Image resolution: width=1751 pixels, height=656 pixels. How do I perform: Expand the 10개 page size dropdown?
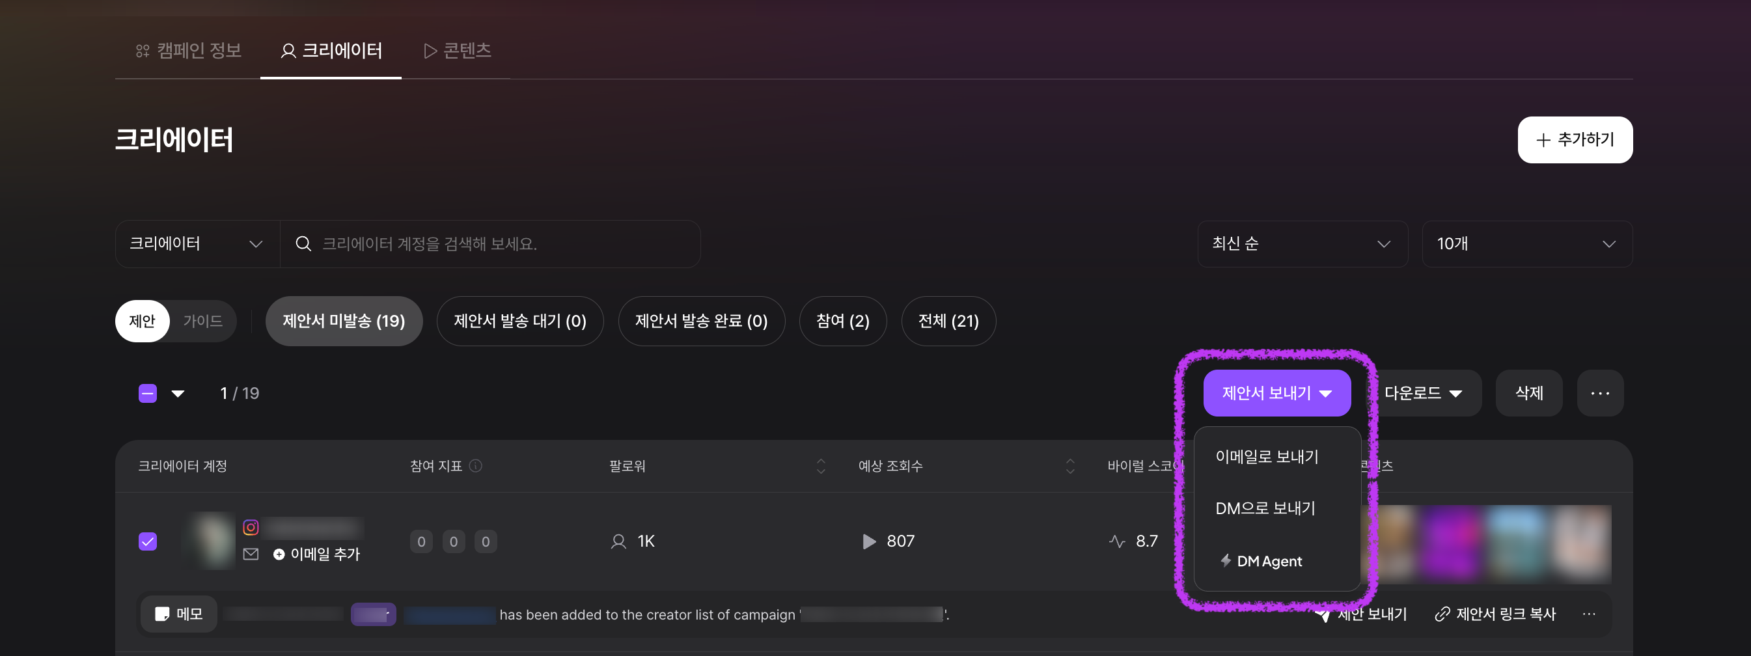coord(1526,244)
